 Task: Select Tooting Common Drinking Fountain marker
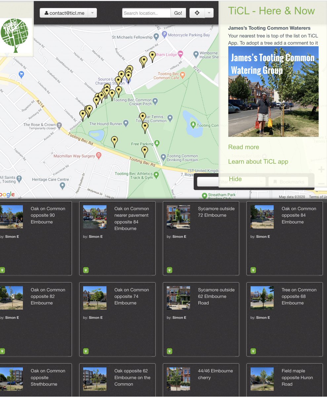click(163, 157)
